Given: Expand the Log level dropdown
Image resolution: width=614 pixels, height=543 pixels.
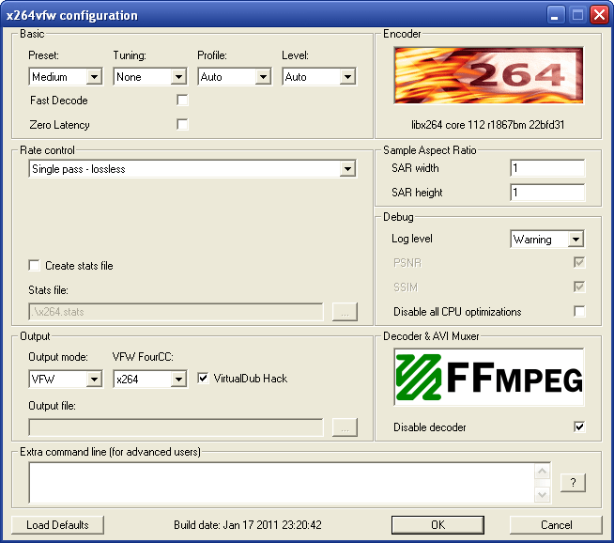Looking at the screenshot, I should [547, 240].
